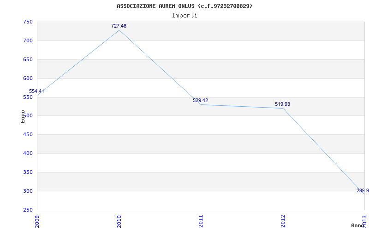
Task: Click the 450 y-axis value
Action: click(28, 135)
